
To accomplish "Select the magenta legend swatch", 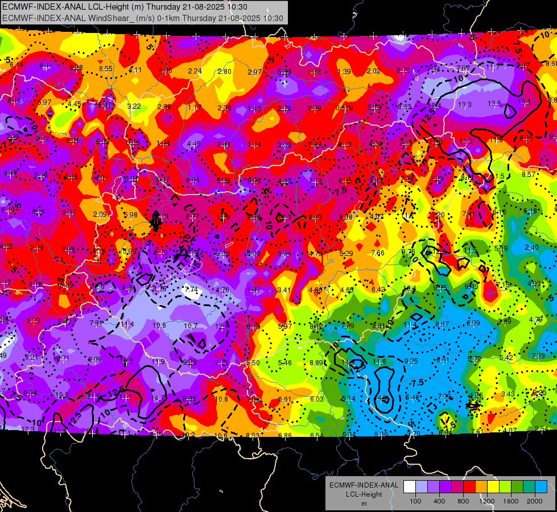I will pos(457,487).
